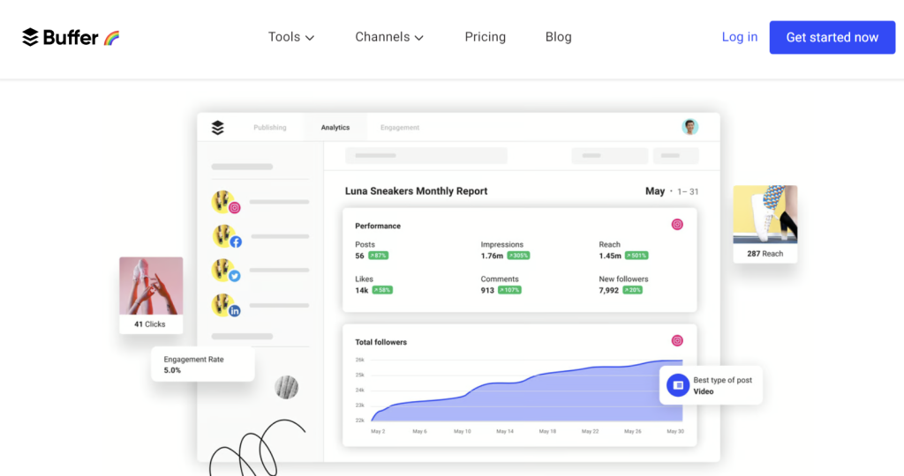
Task: Click the 1.76m impressions value
Action: (x=492, y=256)
